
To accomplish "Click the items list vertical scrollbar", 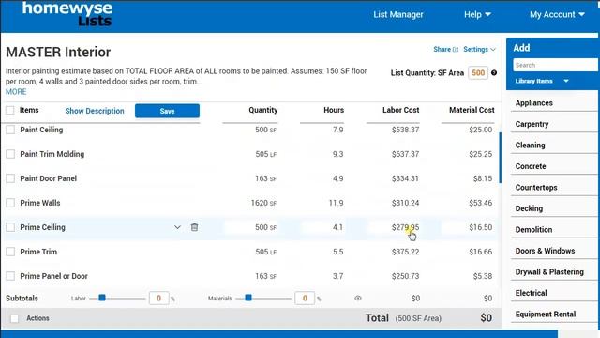I will 500,158.
